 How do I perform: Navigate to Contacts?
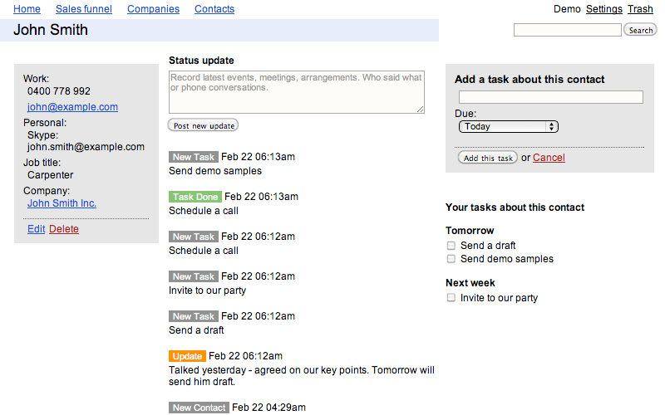tap(214, 9)
